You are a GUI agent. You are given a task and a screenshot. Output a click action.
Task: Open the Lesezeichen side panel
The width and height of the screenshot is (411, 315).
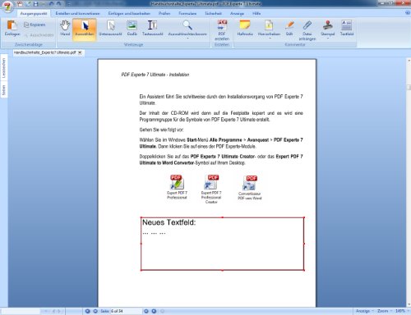pyautogui.click(x=4, y=68)
